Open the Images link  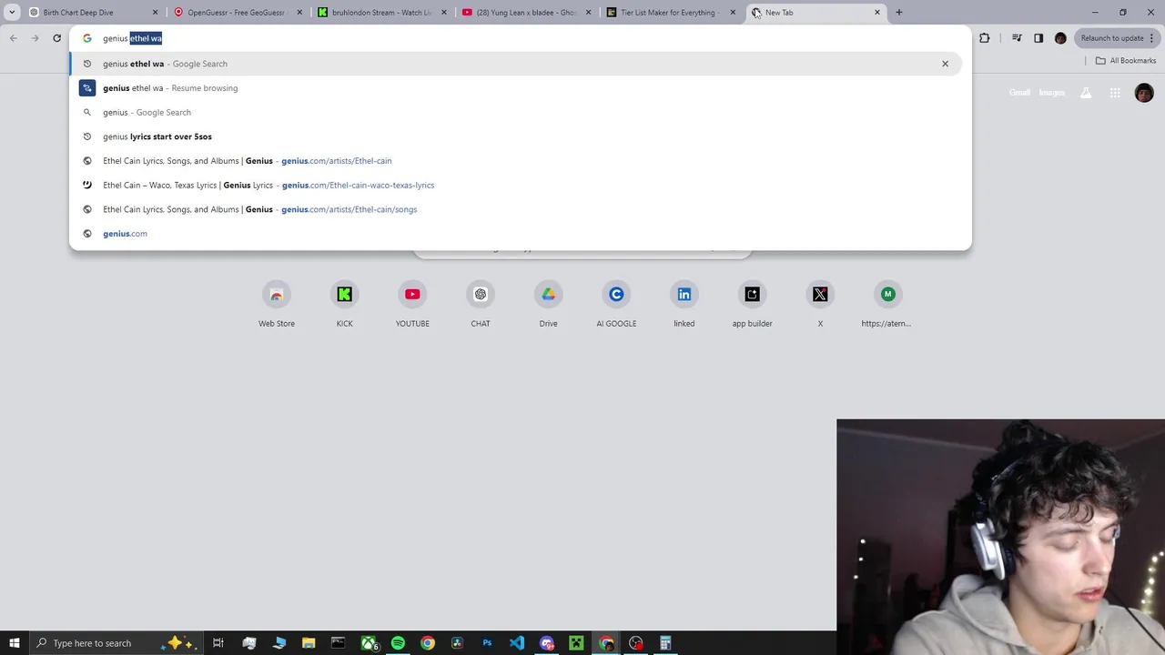[x=1051, y=93]
